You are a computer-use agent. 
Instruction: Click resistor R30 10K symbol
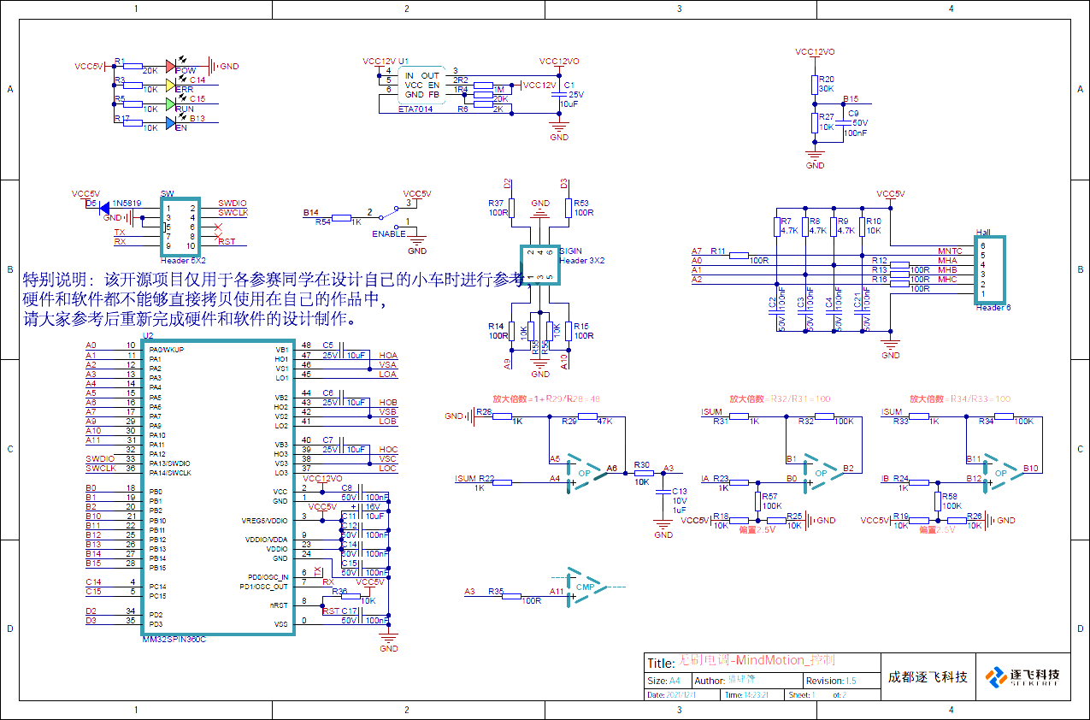(642, 472)
